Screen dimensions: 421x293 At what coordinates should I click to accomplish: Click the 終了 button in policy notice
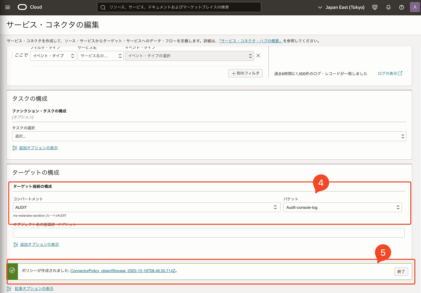click(x=401, y=272)
